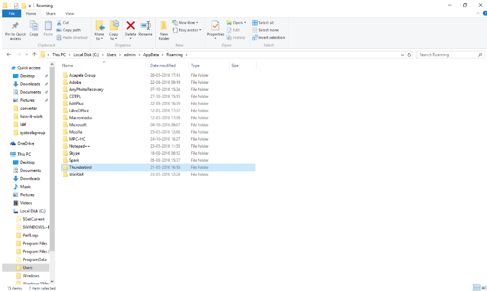Screen dimensions: 487x291
Task: Switch to Details view icon in status bar
Action: [x=477, y=288]
